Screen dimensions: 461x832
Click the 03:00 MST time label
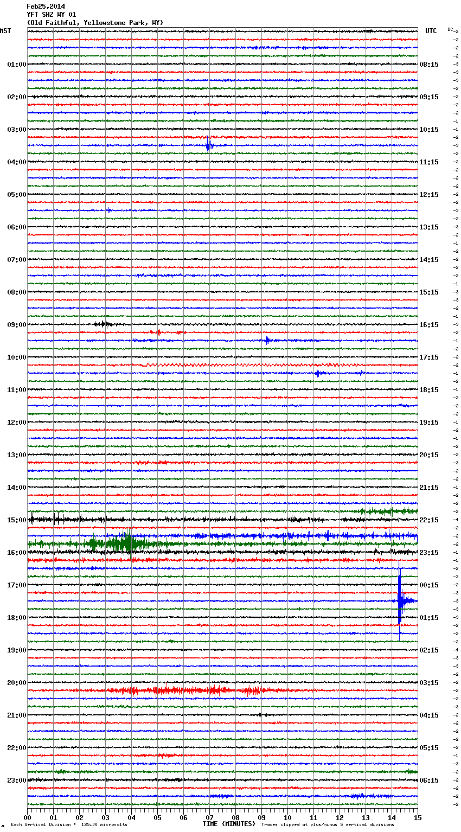click(17, 130)
